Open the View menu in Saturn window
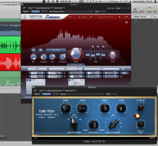This screenshot has height=146, width=158. (x=31, y=8)
